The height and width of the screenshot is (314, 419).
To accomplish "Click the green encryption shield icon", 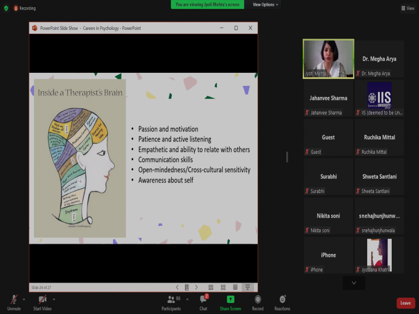I will (x=6, y=8).
